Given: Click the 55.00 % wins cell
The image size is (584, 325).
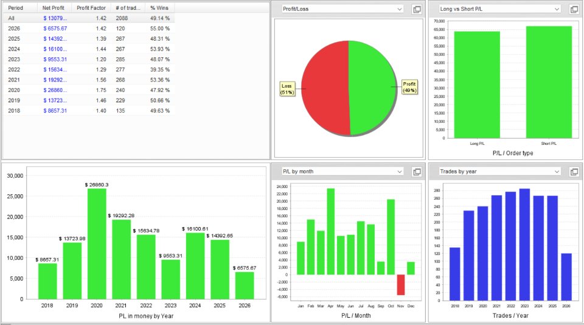Looking at the screenshot, I should click(160, 29).
